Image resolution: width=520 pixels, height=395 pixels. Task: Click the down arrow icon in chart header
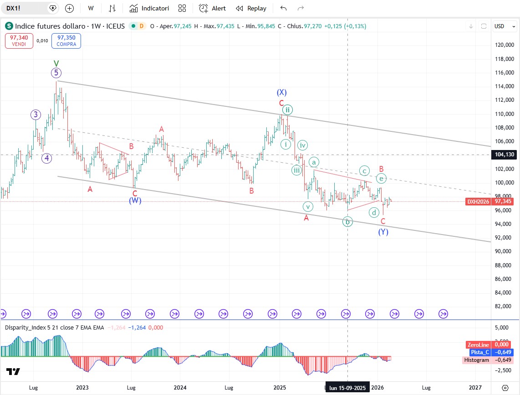click(x=471, y=26)
